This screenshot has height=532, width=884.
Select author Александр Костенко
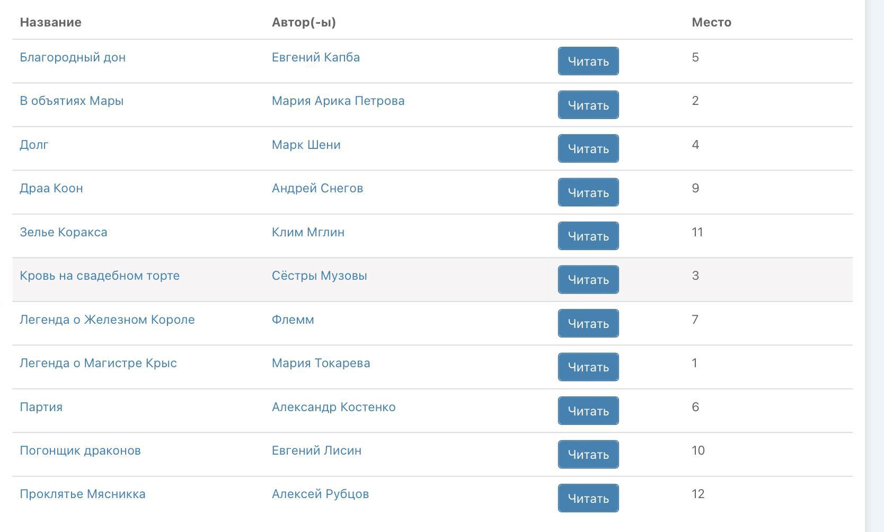(333, 407)
